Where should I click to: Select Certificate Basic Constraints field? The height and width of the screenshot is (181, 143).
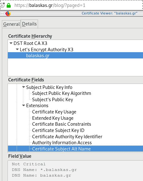coord(62,124)
